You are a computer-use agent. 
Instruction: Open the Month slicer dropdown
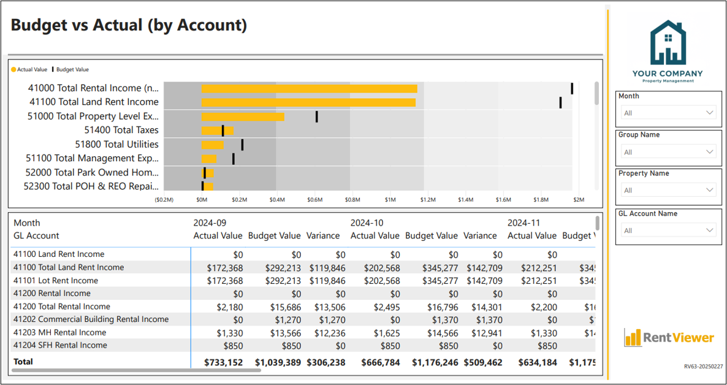point(669,113)
